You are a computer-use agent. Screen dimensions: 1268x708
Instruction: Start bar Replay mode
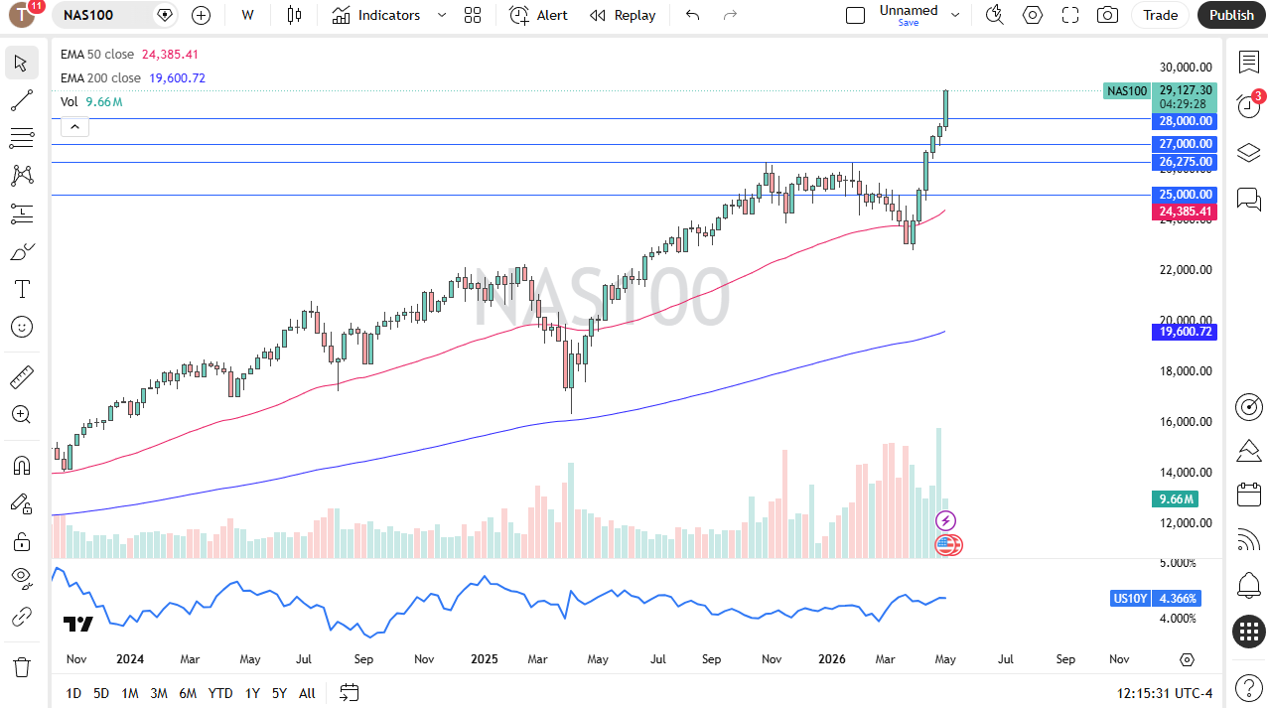[623, 15]
